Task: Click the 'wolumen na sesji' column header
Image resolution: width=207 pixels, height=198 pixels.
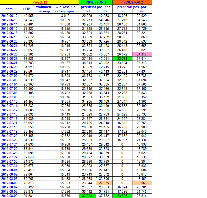Action: point(43,9)
